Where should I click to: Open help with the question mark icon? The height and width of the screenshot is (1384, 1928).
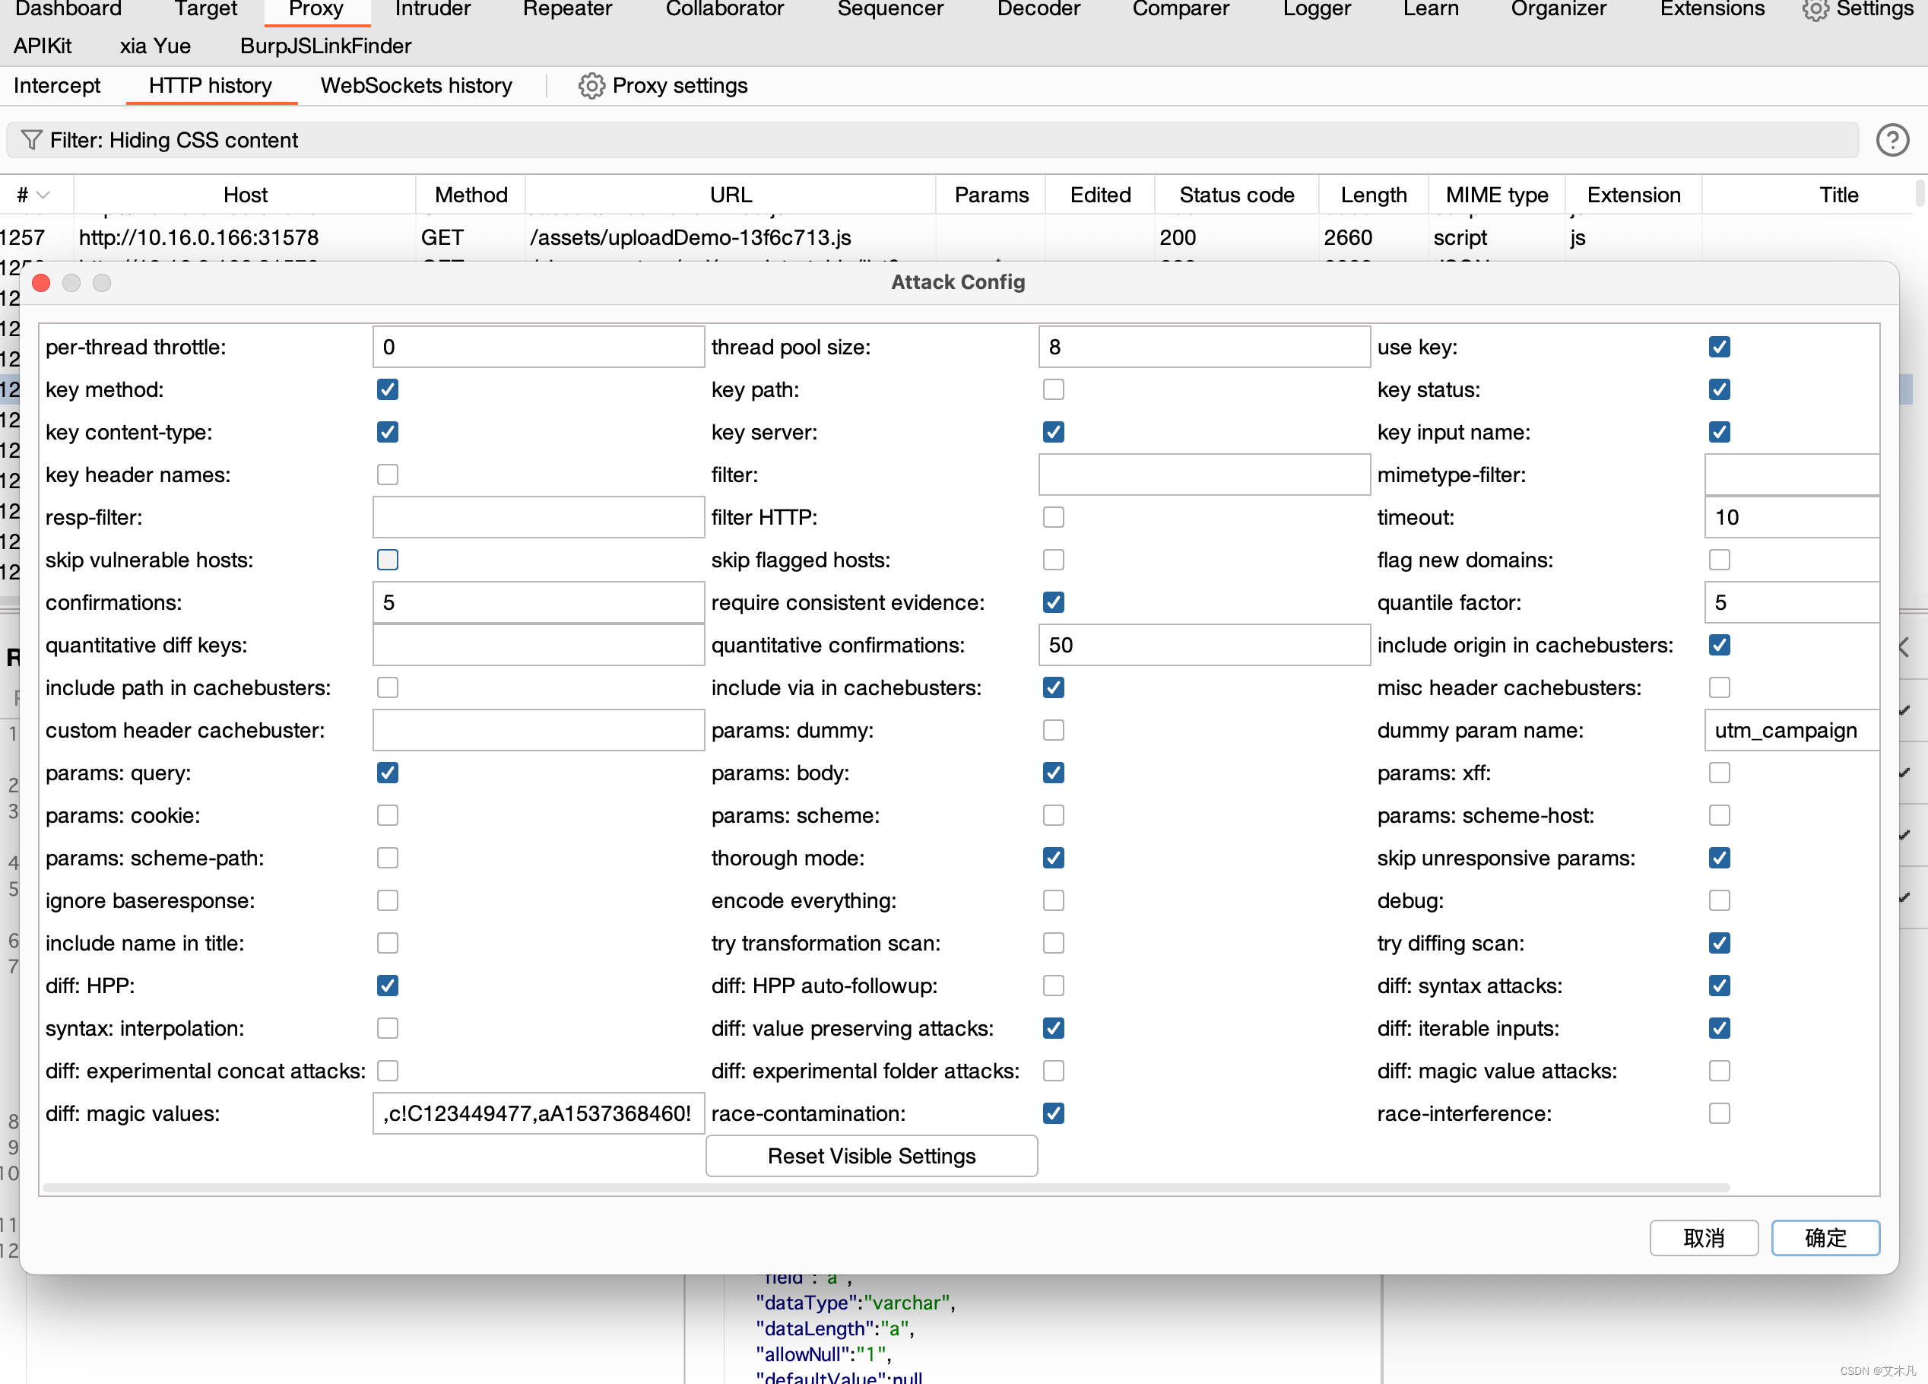[x=1892, y=140]
